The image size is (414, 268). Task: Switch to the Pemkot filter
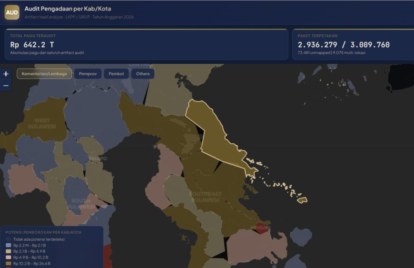tap(116, 74)
